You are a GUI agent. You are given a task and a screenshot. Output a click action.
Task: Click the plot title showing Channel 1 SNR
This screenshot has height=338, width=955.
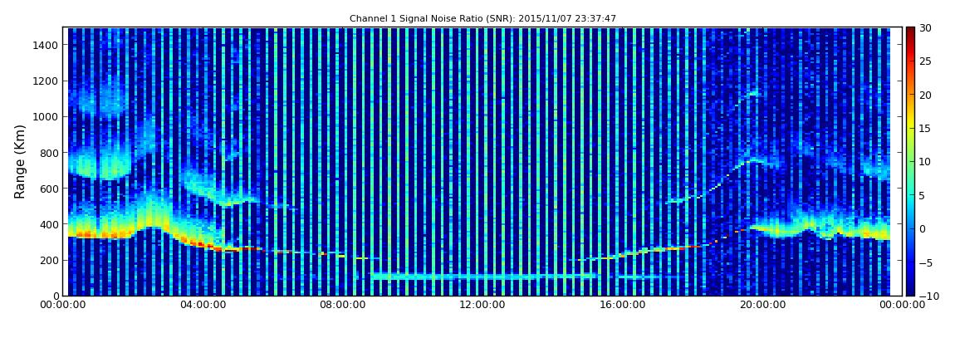click(482, 19)
